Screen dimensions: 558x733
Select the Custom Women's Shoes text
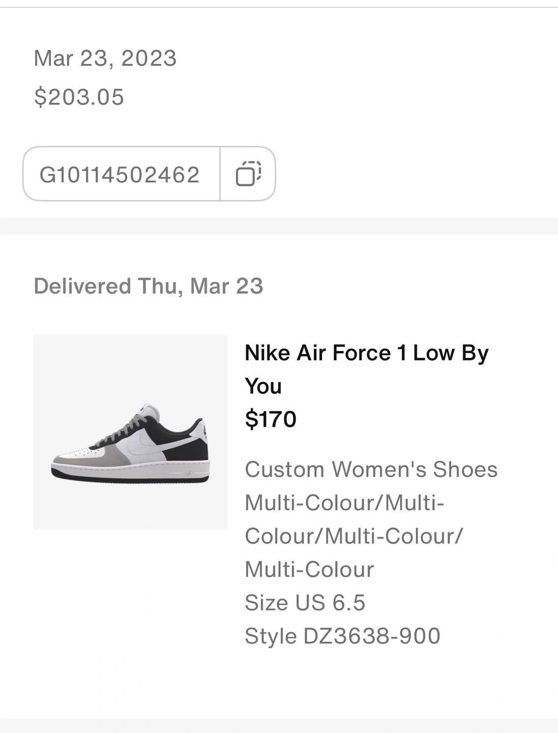371,469
